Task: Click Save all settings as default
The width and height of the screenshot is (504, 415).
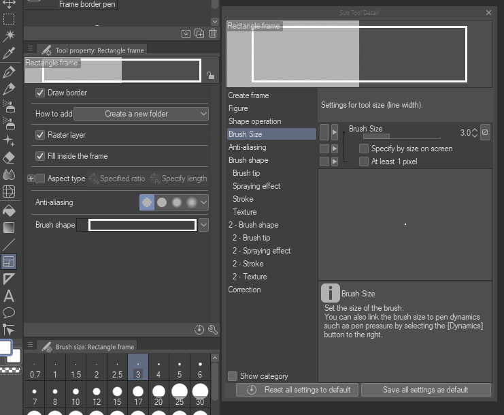Action: pyautogui.click(x=426, y=390)
